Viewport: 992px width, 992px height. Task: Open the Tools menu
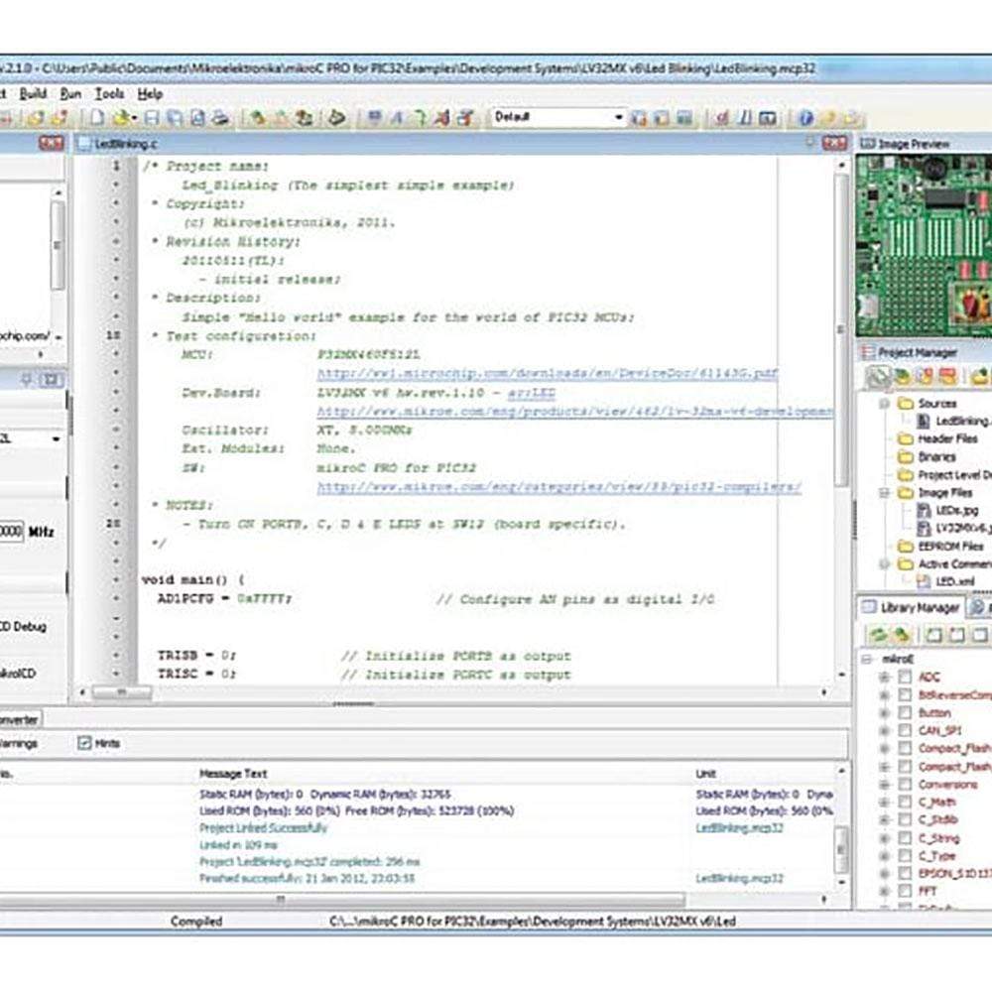[x=109, y=93]
